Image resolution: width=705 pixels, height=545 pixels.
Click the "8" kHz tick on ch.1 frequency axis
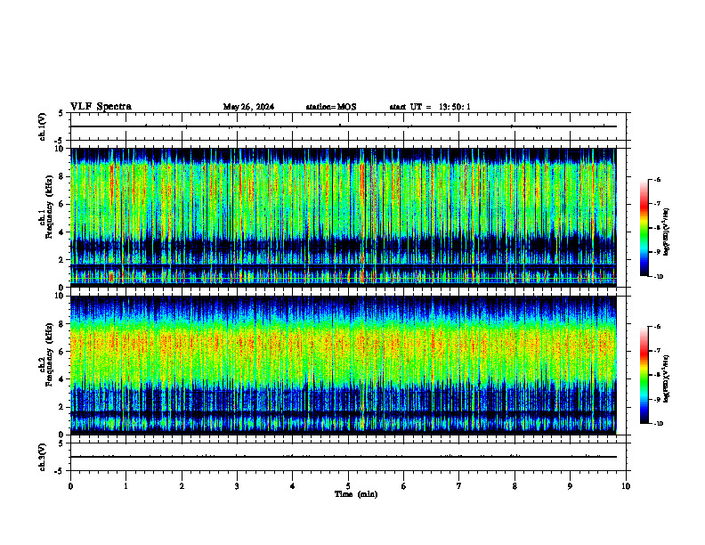tap(62, 176)
